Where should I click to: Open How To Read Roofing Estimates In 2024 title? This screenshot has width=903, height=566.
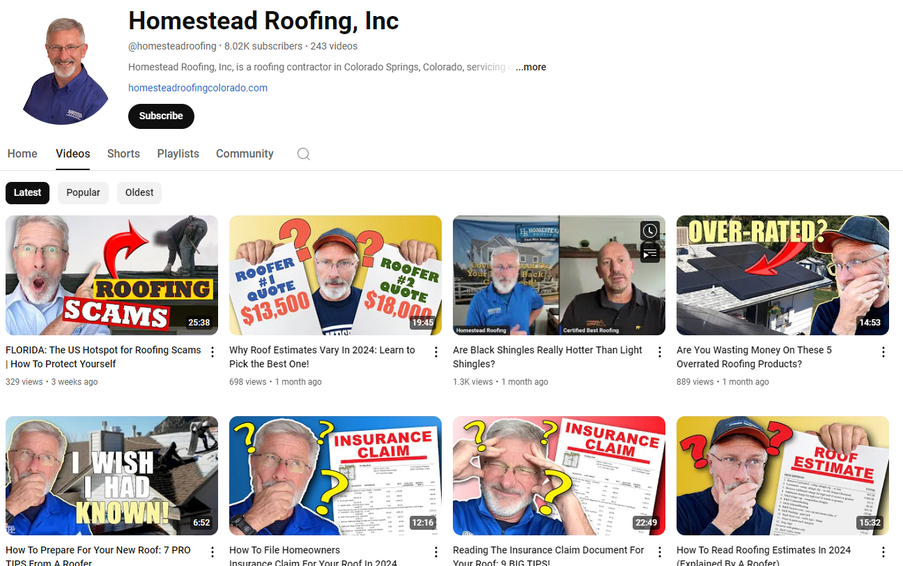click(764, 556)
